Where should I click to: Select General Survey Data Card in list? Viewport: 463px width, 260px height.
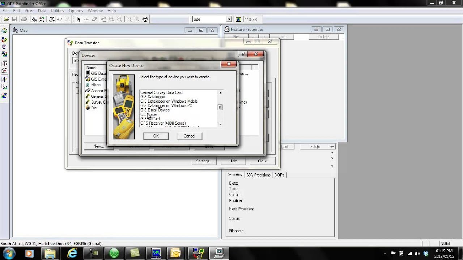pos(161,92)
